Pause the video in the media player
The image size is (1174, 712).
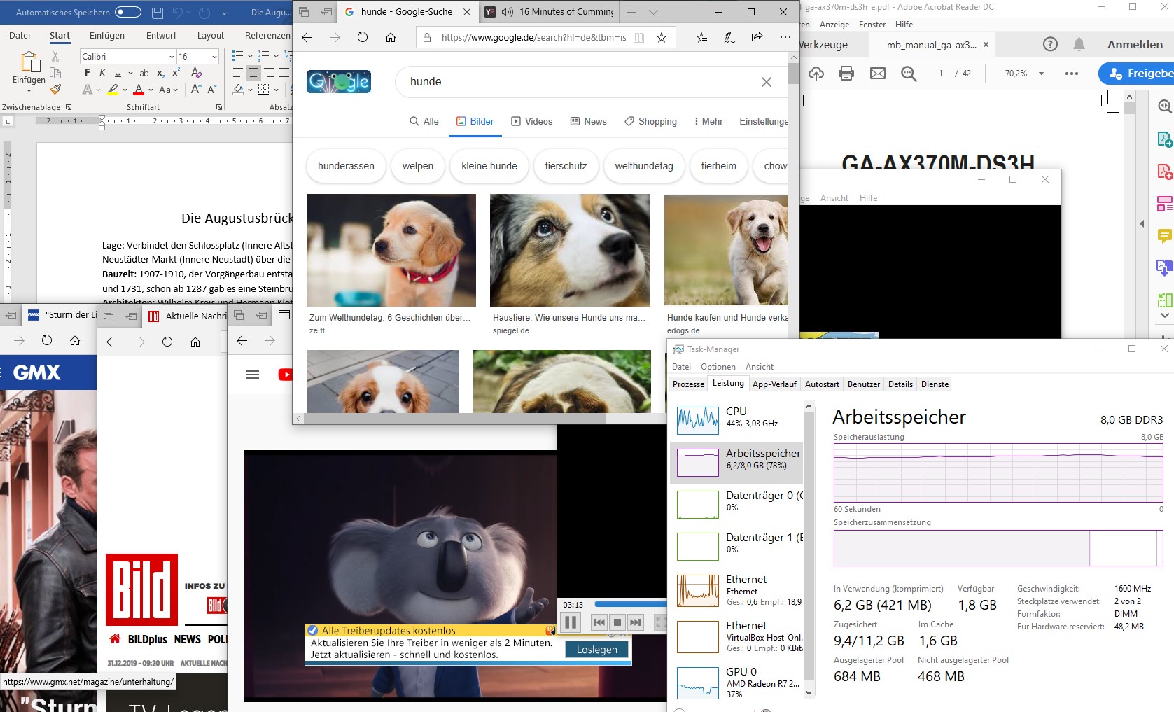tap(571, 622)
